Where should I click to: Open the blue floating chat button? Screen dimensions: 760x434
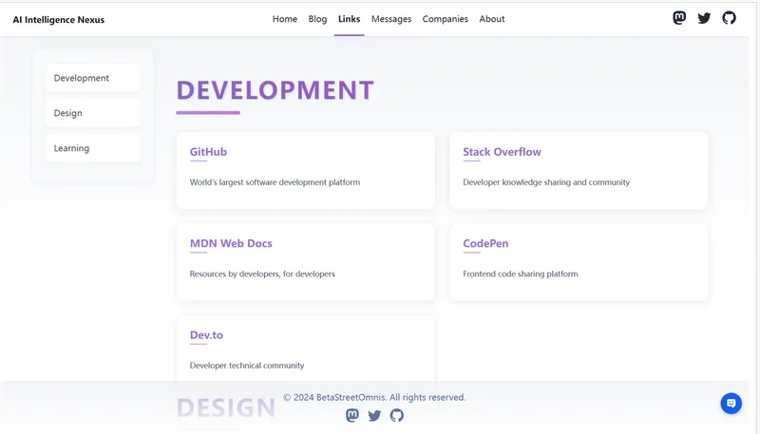coord(731,403)
